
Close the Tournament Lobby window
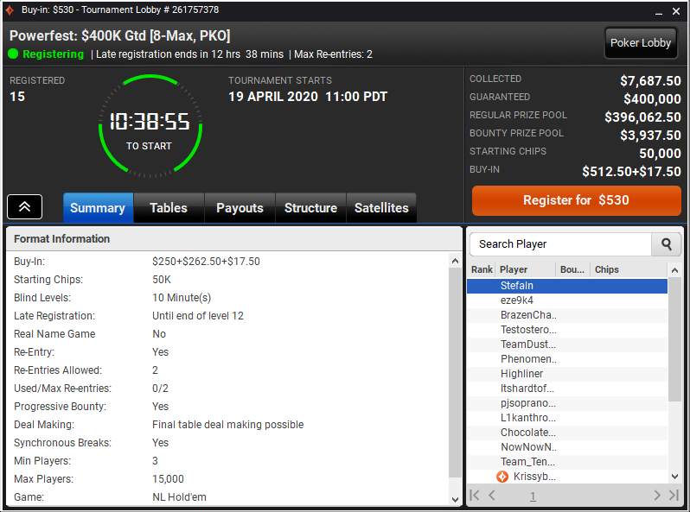[676, 11]
